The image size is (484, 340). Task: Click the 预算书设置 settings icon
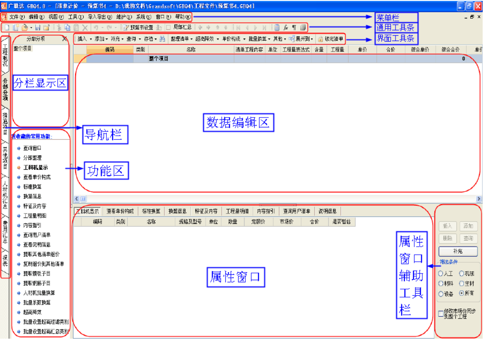[x=126, y=28]
